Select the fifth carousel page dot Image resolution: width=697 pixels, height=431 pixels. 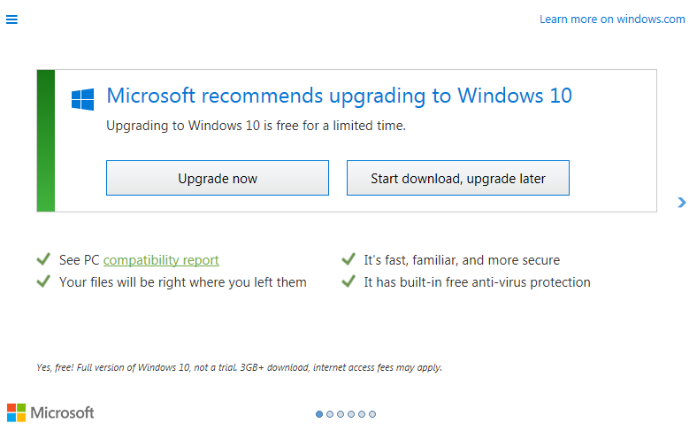[362, 414]
